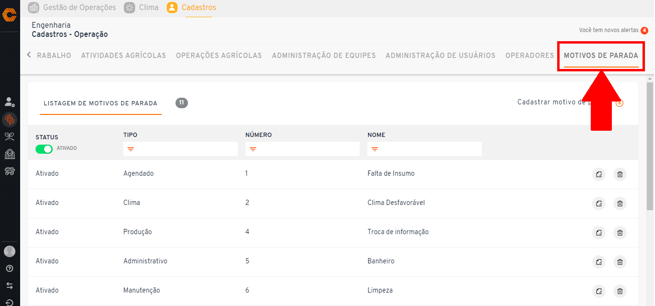Edit the Clima Desfavorável row
Viewport: 655px width, 306px height.
[x=598, y=204]
